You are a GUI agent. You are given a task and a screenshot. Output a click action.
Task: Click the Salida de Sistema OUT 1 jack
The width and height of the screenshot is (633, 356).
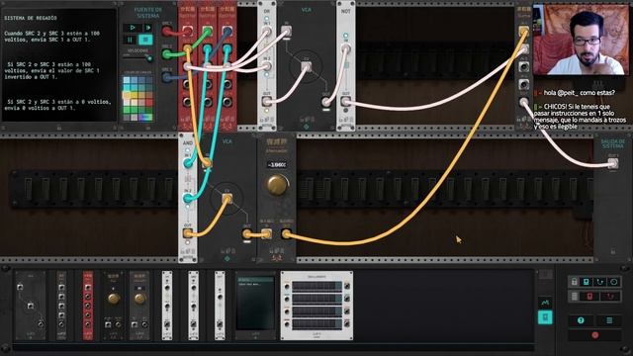[x=613, y=163]
